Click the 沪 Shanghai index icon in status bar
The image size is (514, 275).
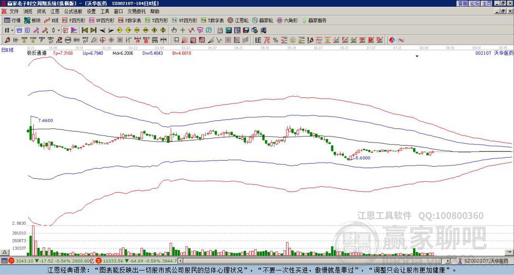point(12,261)
